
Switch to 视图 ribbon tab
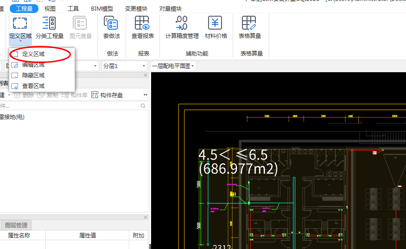pos(50,8)
